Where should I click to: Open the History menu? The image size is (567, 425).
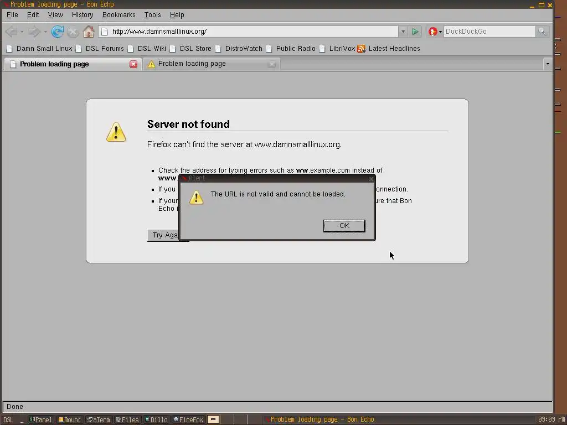[x=83, y=15]
